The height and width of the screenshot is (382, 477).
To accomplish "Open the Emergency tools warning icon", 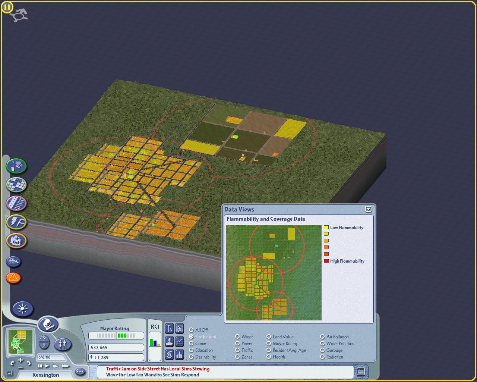I will point(13,278).
